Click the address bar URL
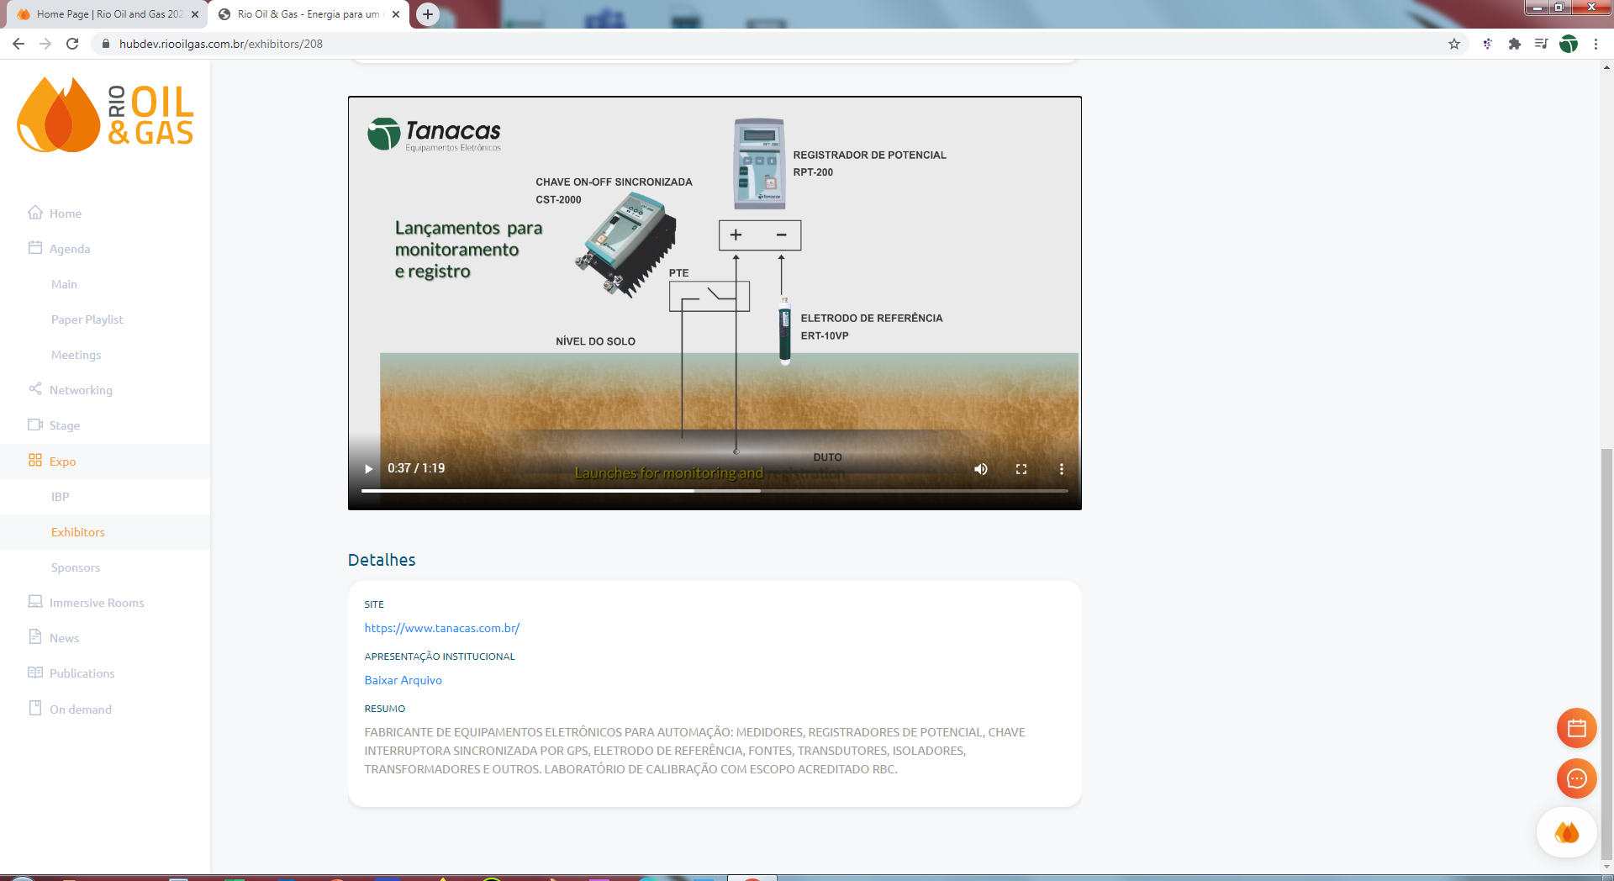Viewport: 1614px width, 881px height. [221, 44]
